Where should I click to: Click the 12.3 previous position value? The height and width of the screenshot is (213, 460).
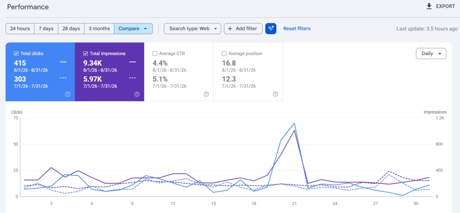point(229,79)
